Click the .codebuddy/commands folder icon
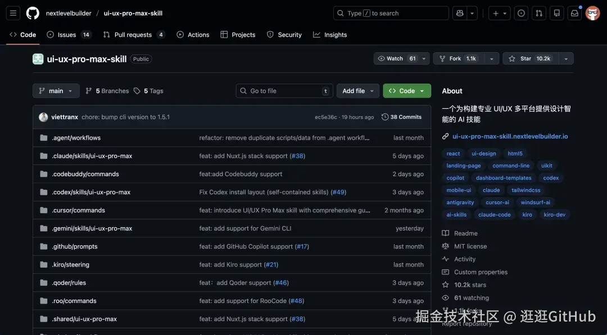This screenshot has width=607, height=335. 44,175
